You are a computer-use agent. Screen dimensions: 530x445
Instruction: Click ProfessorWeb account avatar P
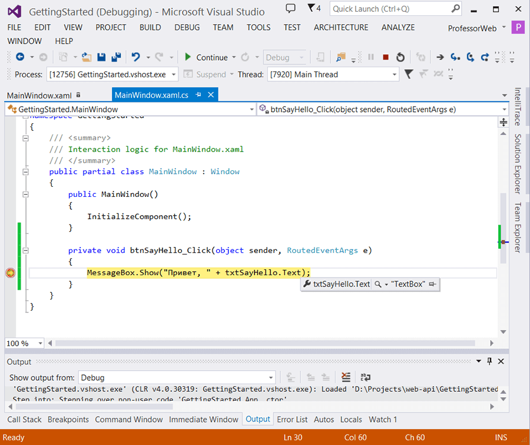[x=518, y=28]
